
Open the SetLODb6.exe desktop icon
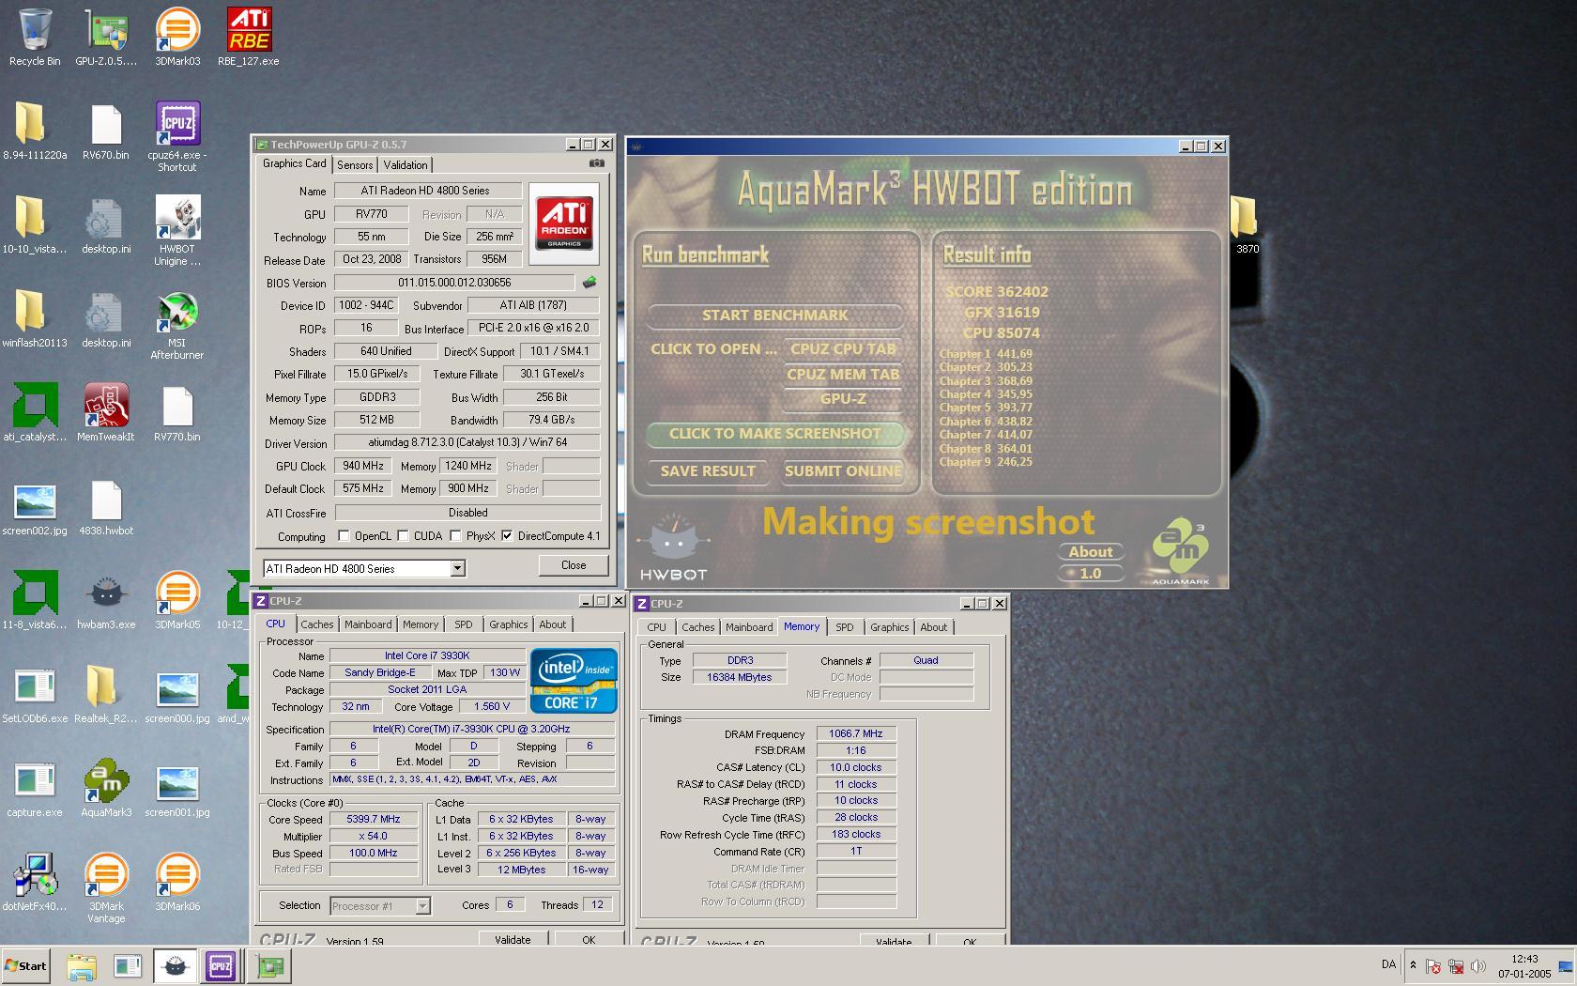pyautogui.click(x=35, y=695)
